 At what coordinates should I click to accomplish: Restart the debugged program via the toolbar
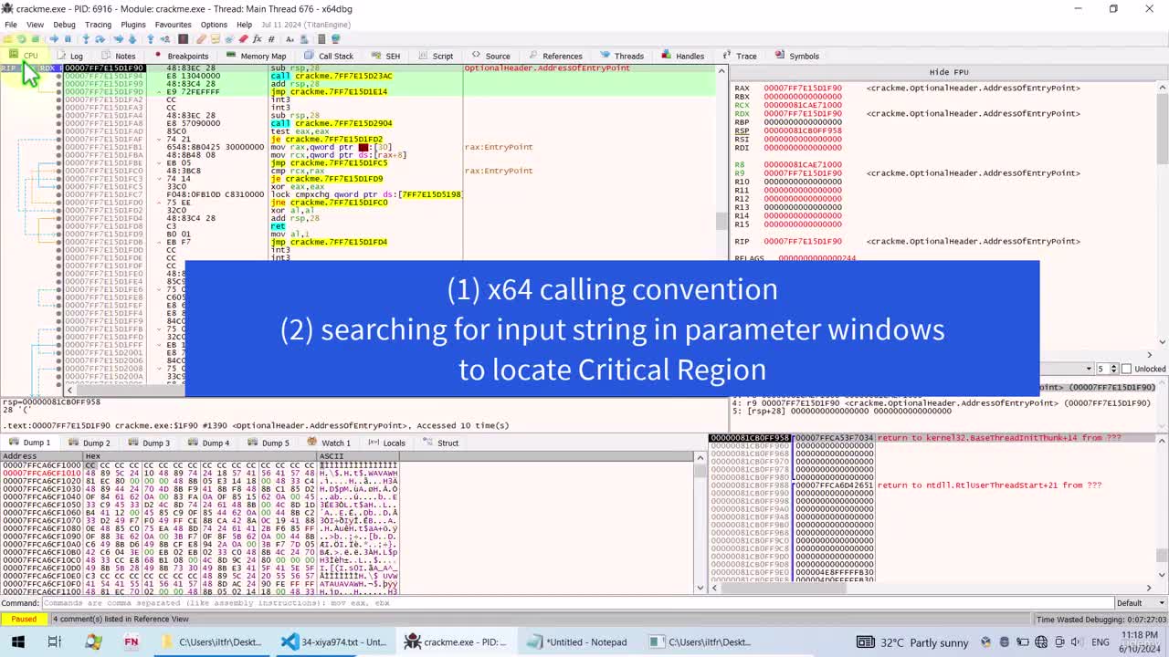click(x=21, y=39)
